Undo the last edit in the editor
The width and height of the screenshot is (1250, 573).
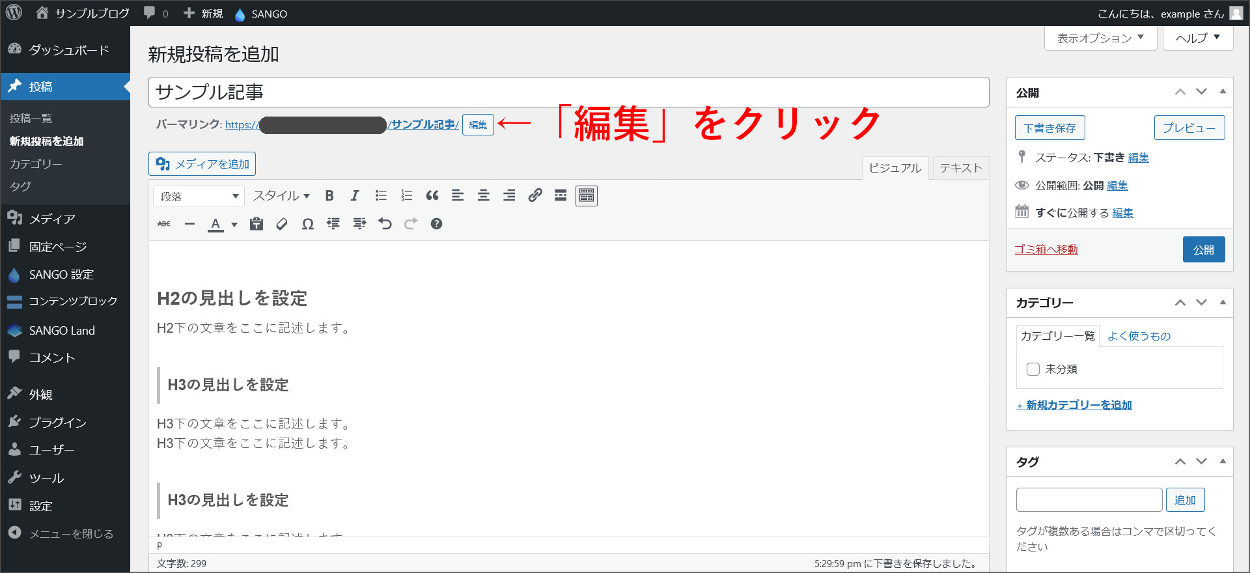(x=385, y=224)
